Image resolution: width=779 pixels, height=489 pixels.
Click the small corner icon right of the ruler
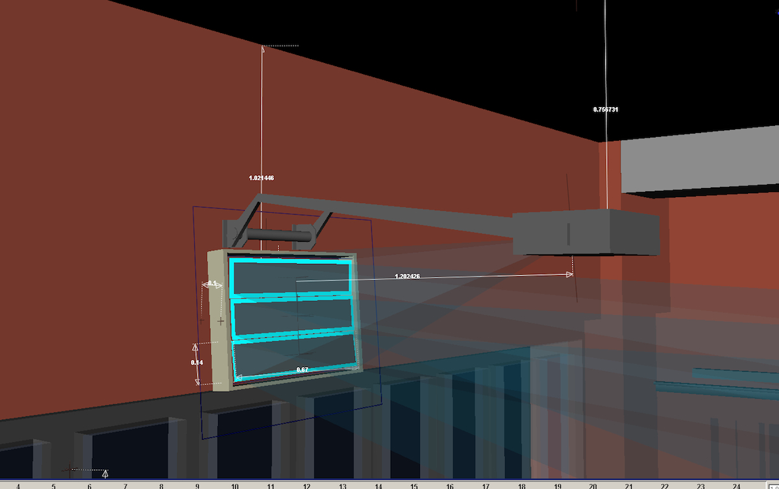(x=773, y=485)
